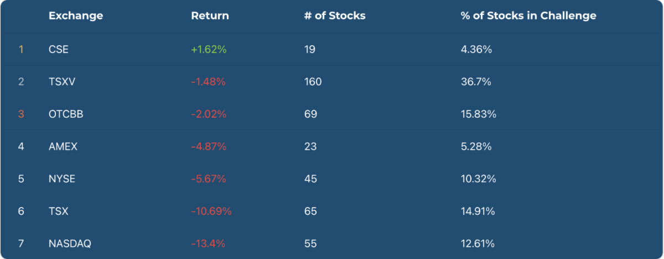Select the -13.4% NASDAQ return
Viewport: 664px width, 259px height.
207,244
